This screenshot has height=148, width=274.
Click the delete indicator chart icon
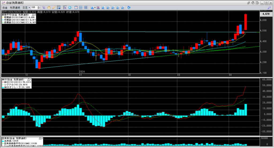point(99,7)
